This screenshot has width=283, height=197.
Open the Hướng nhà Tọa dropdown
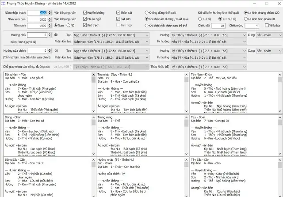pyautogui.click(x=111, y=35)
